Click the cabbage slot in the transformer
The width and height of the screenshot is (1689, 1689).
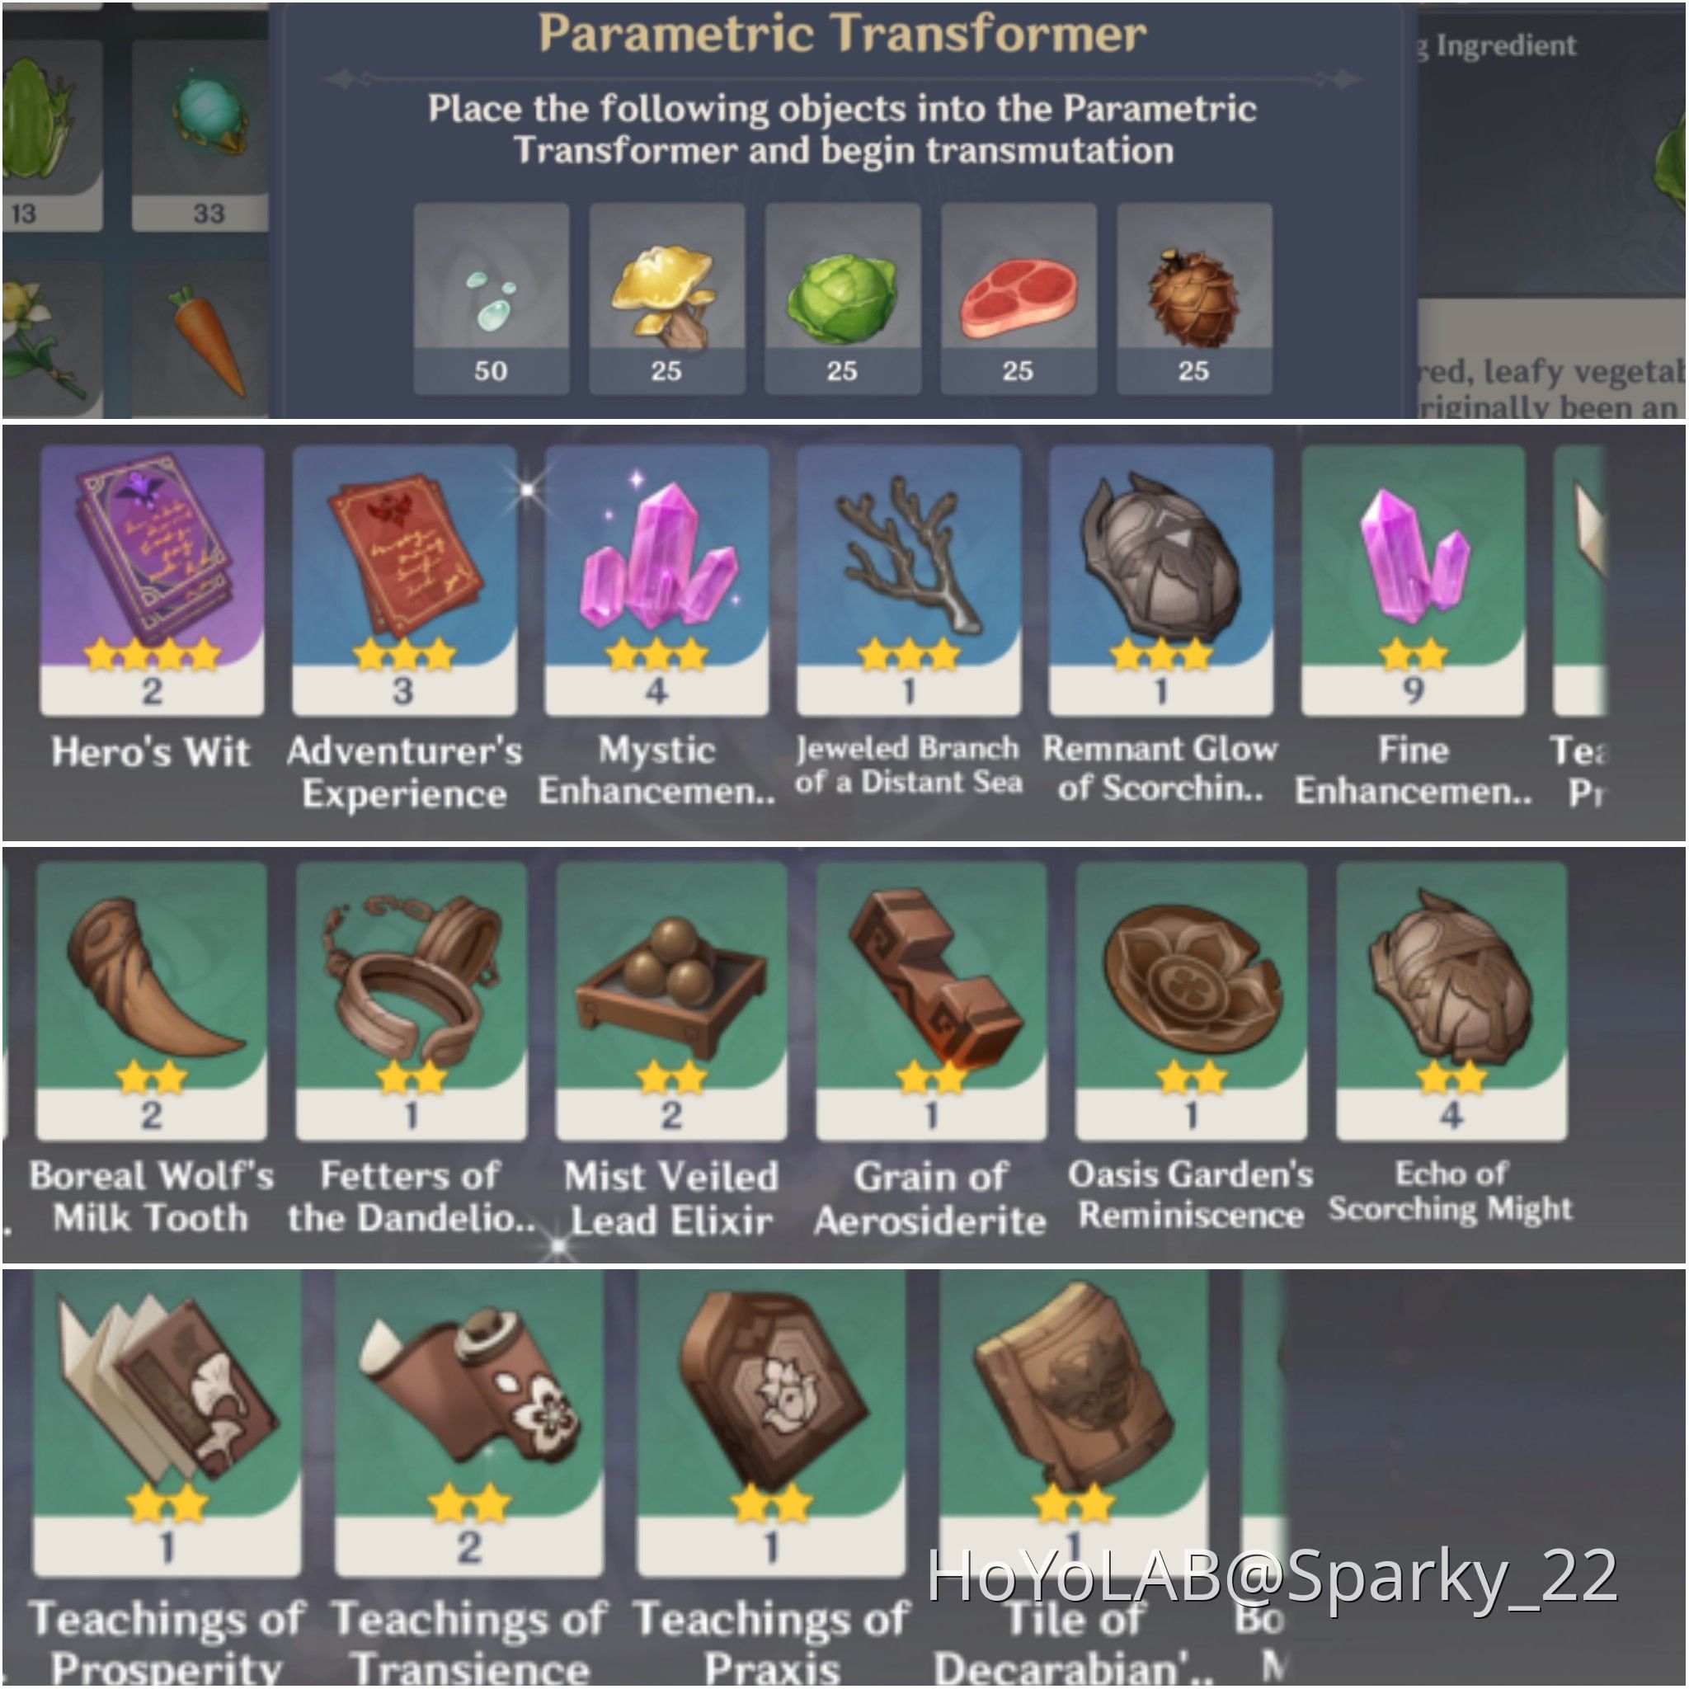click(x=843, y=298)
